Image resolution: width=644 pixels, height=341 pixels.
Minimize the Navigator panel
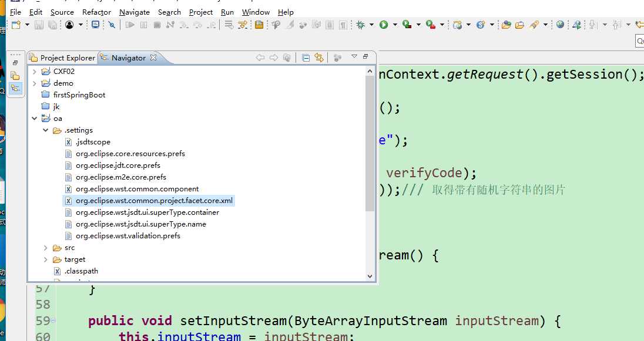coord(365,56)
